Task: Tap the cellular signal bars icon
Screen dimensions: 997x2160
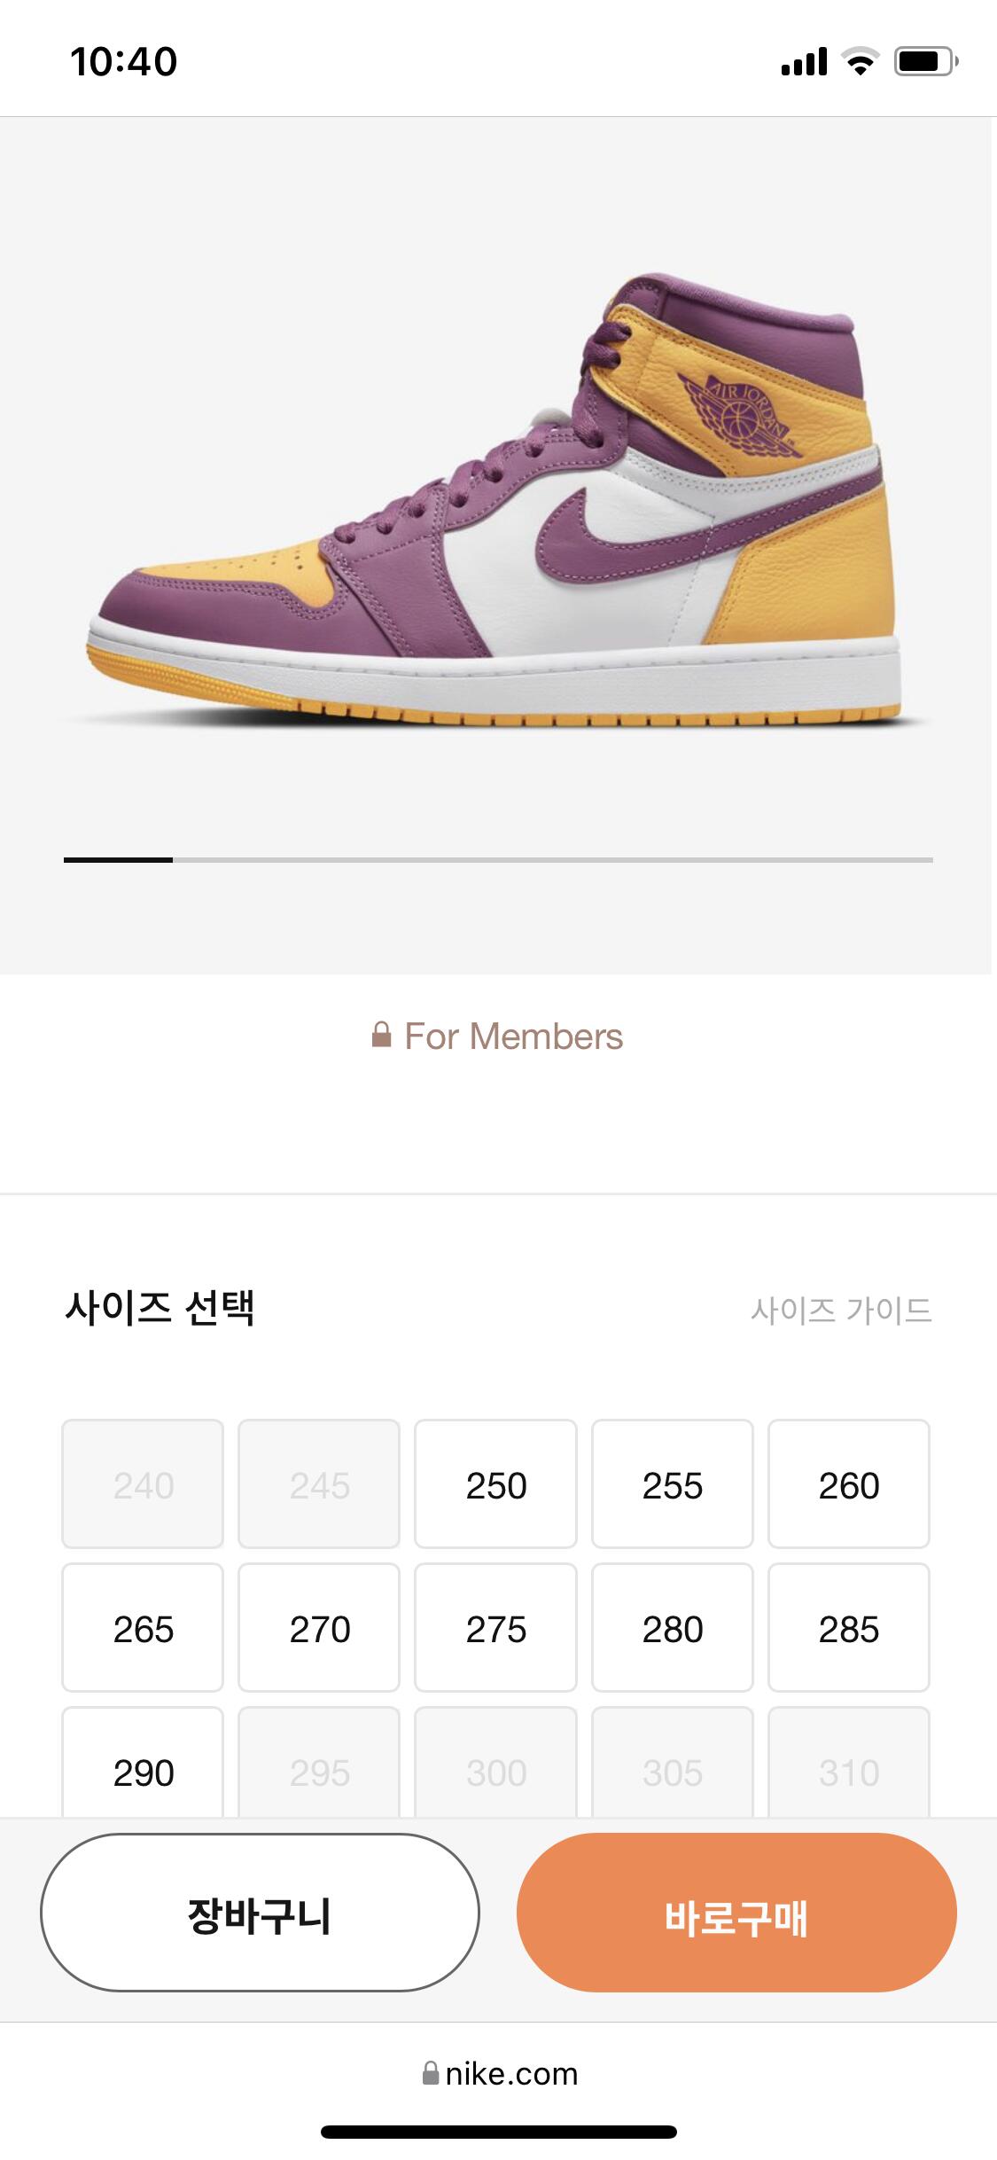Action: [803, 61]
